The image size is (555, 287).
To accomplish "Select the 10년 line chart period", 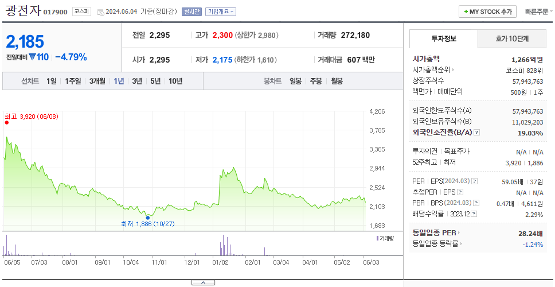I will tap(175, 81).
